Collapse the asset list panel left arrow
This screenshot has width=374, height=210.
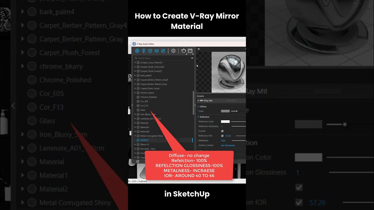click(x=132, y=105)
